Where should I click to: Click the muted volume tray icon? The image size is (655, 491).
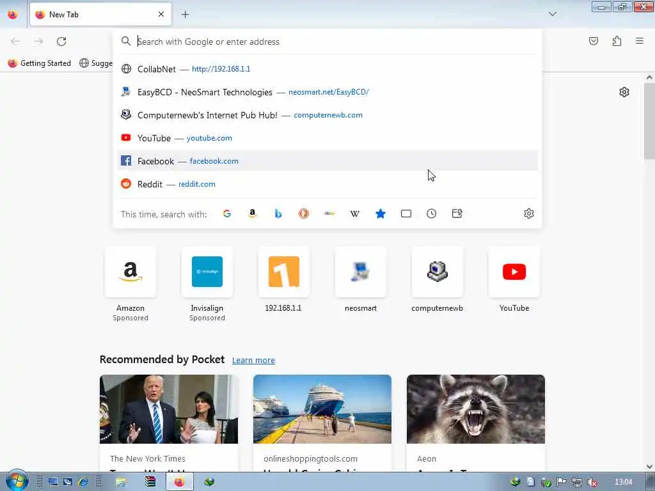[x=592, y=482]
